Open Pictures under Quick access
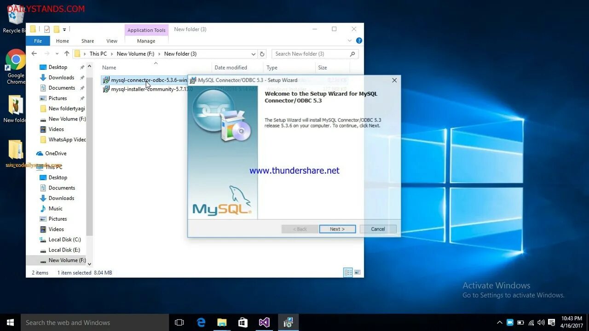 [58, 98]
